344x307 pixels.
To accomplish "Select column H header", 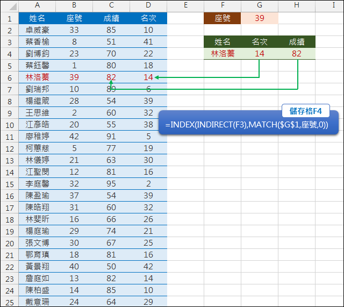I will [x=297, y=6].
